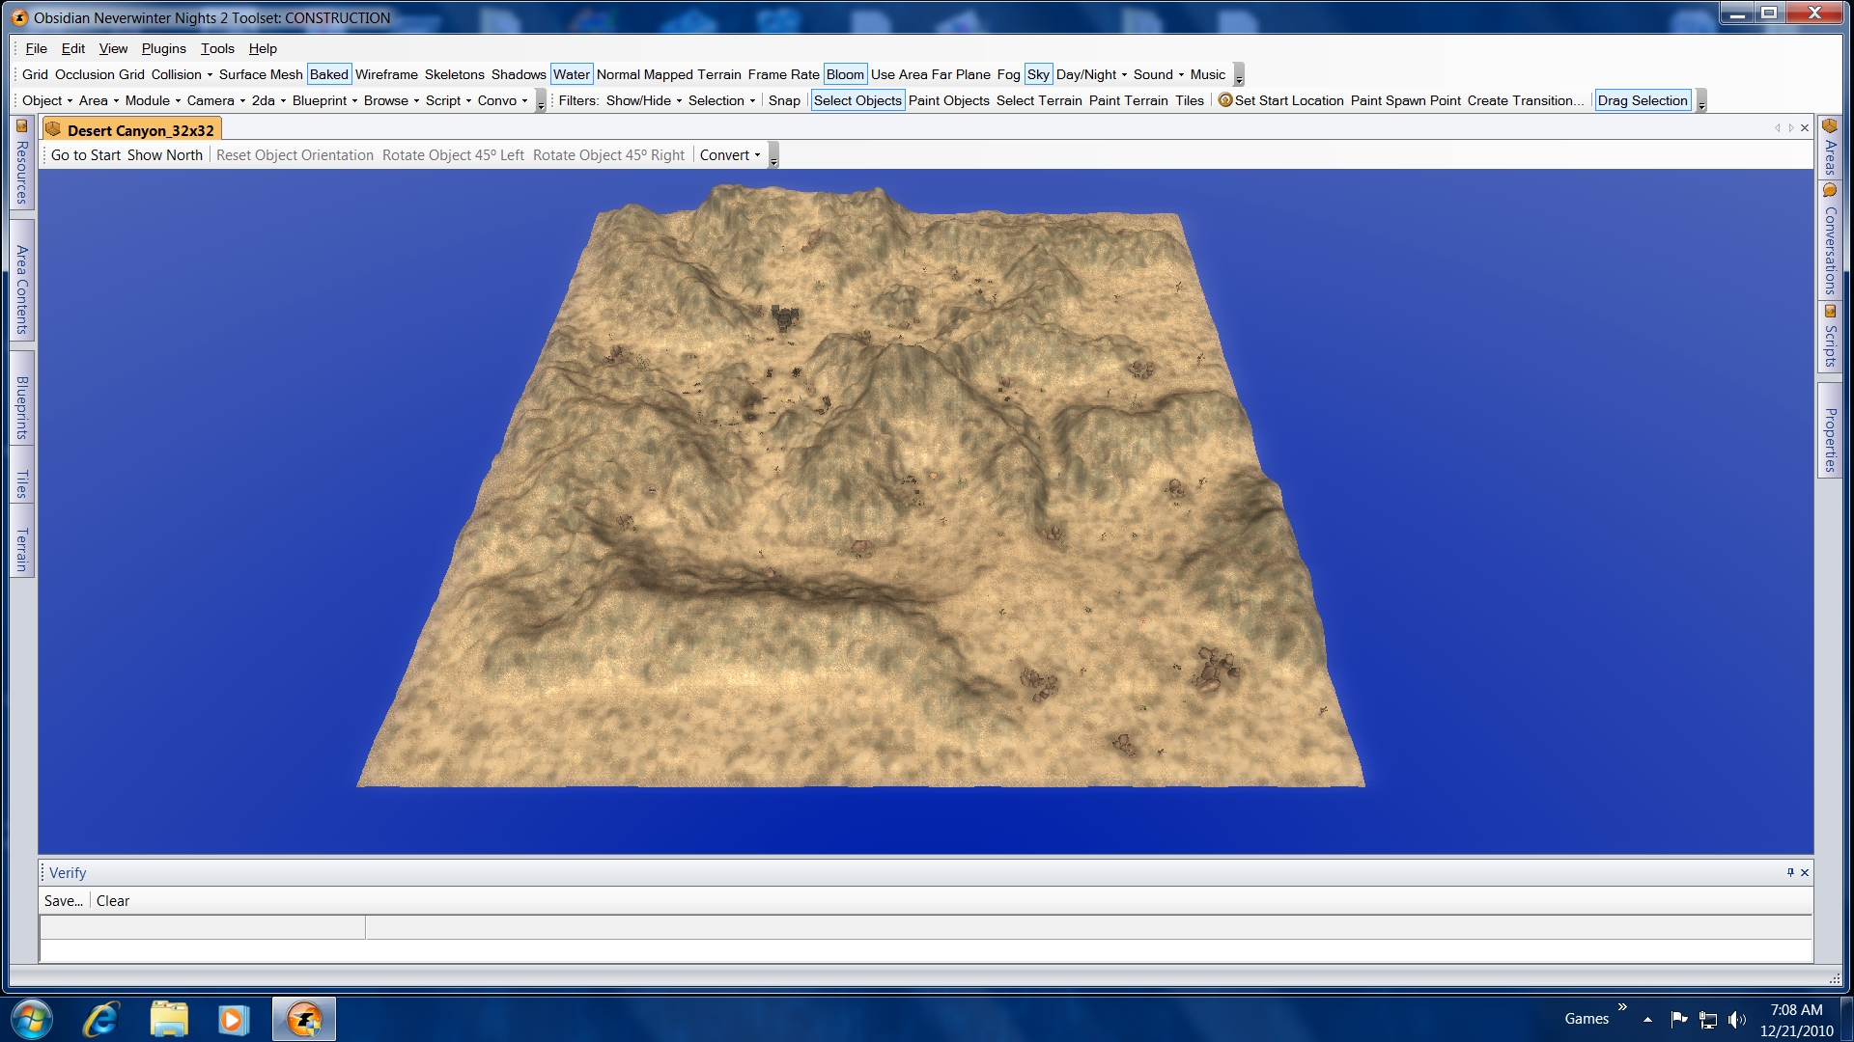This screenshot has width=1854, height=1042.
Task: Pin the Verify panel with pushpin icon
Action: [1789, 872]
